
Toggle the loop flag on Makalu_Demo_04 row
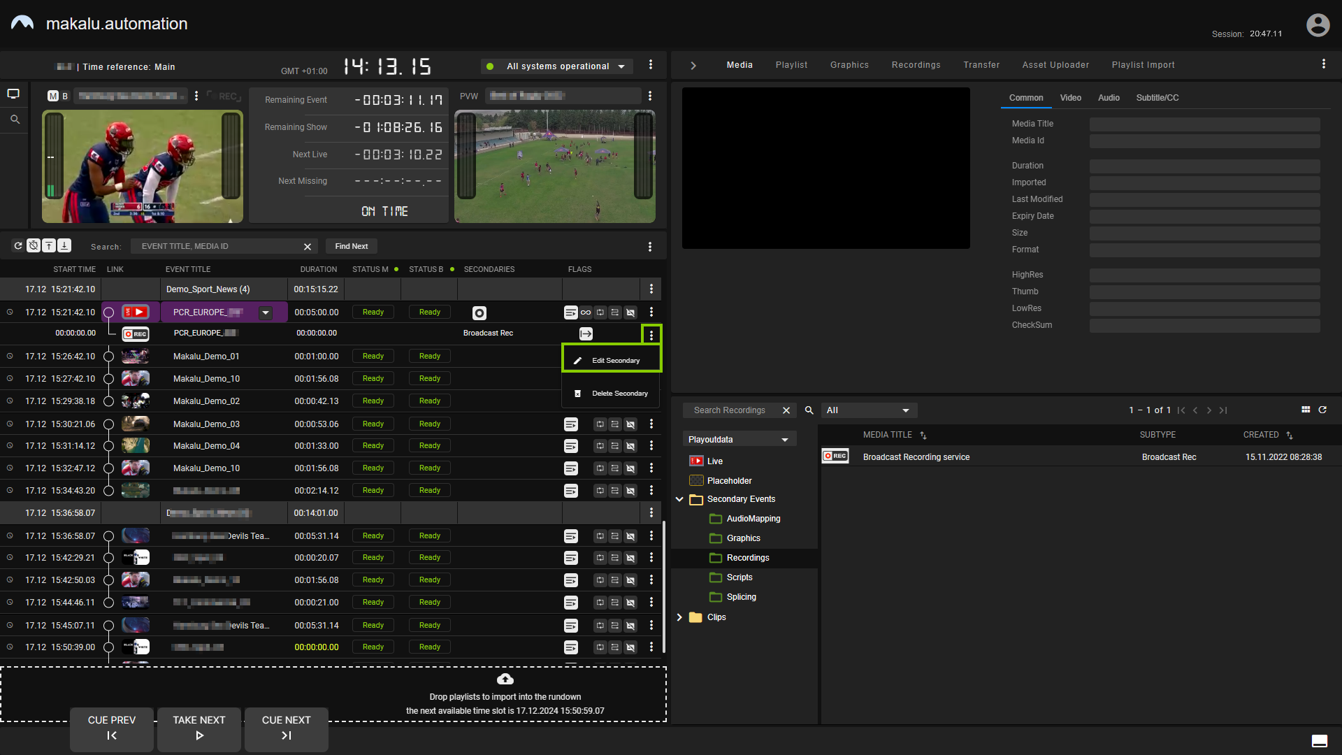point(600,446)
